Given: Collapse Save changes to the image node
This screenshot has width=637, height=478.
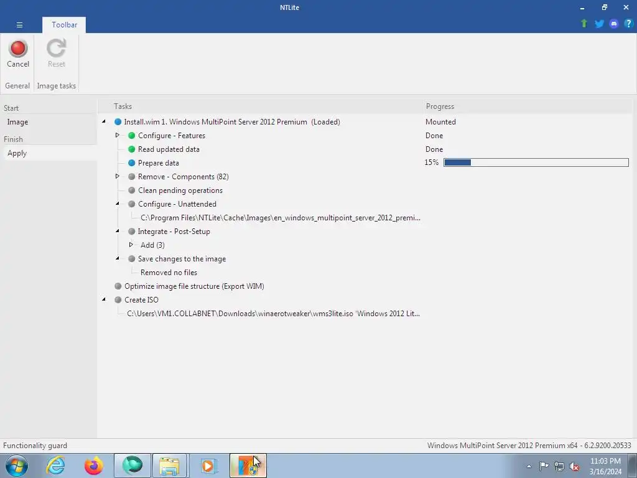Looking at the screenshot, I should [x=118, y=258].
